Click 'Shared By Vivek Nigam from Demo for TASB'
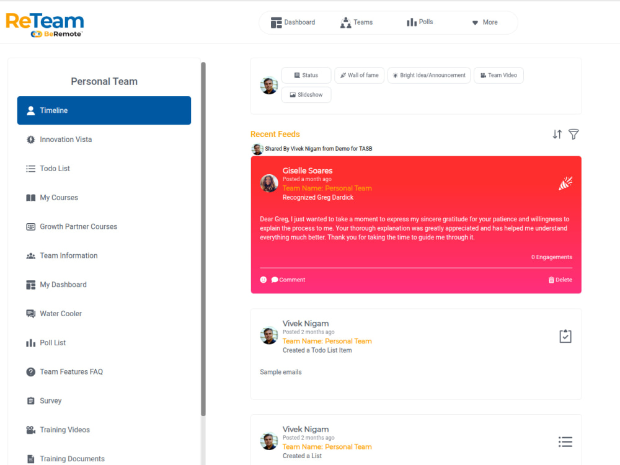The height and width of the screenshot is (465, 620). (318, 149)
